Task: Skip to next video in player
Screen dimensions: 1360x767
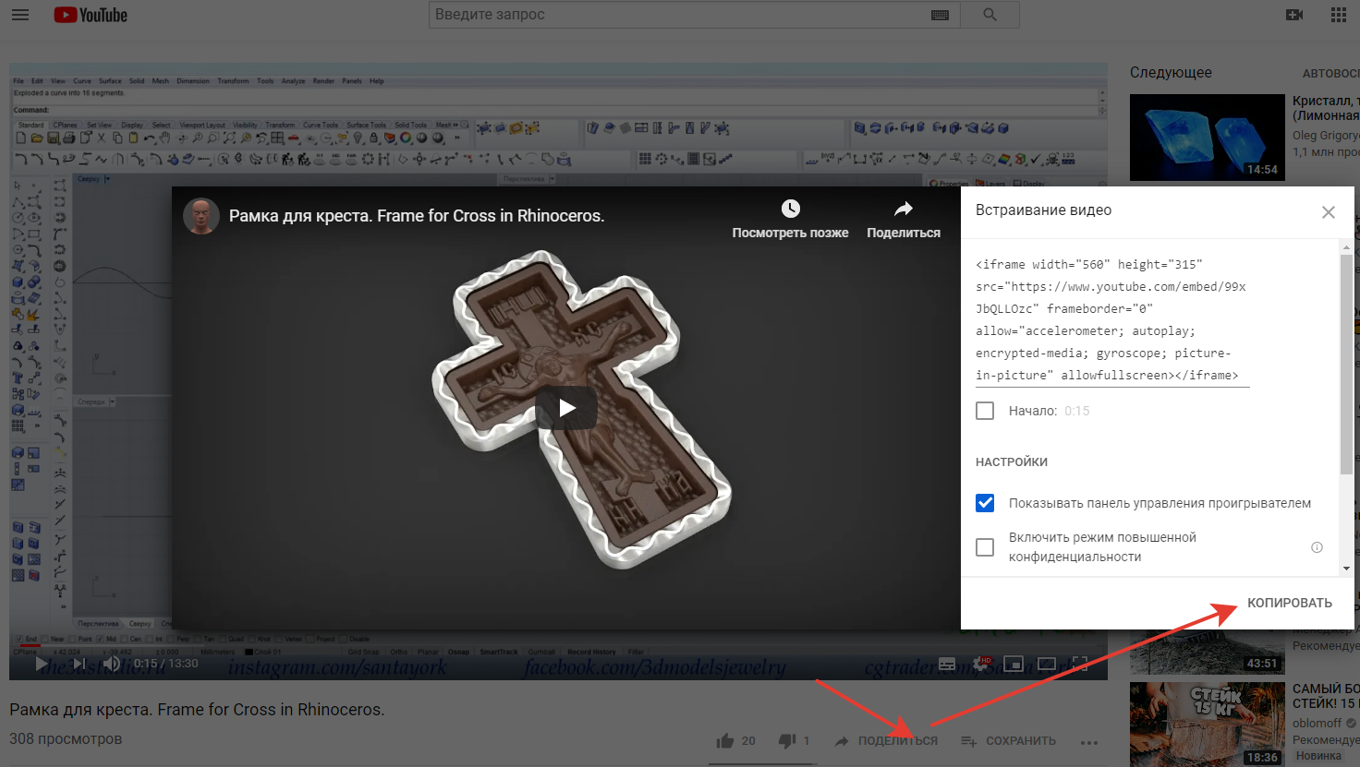Action: 79,663
